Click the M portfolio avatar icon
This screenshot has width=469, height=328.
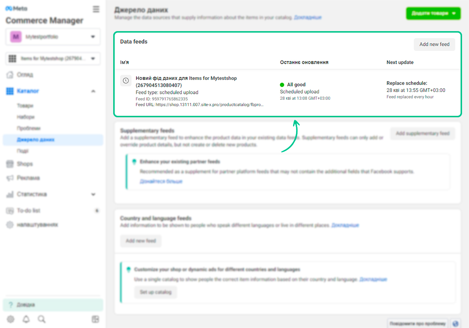15,37
